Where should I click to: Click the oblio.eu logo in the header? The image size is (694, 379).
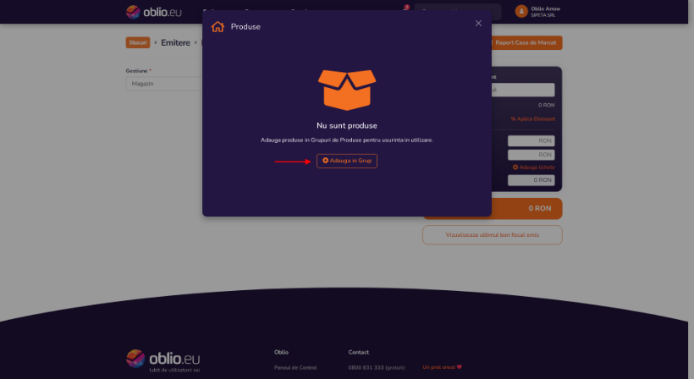point(153,12)
